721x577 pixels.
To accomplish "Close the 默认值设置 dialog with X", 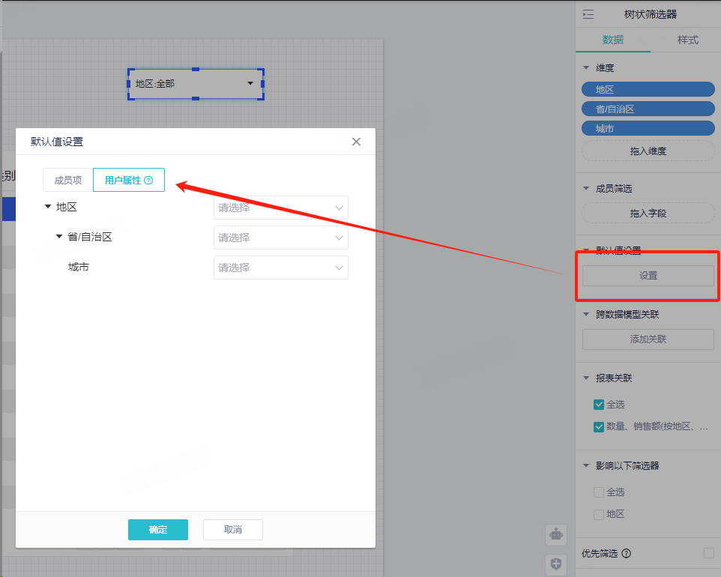I will (x=356, y=142).
